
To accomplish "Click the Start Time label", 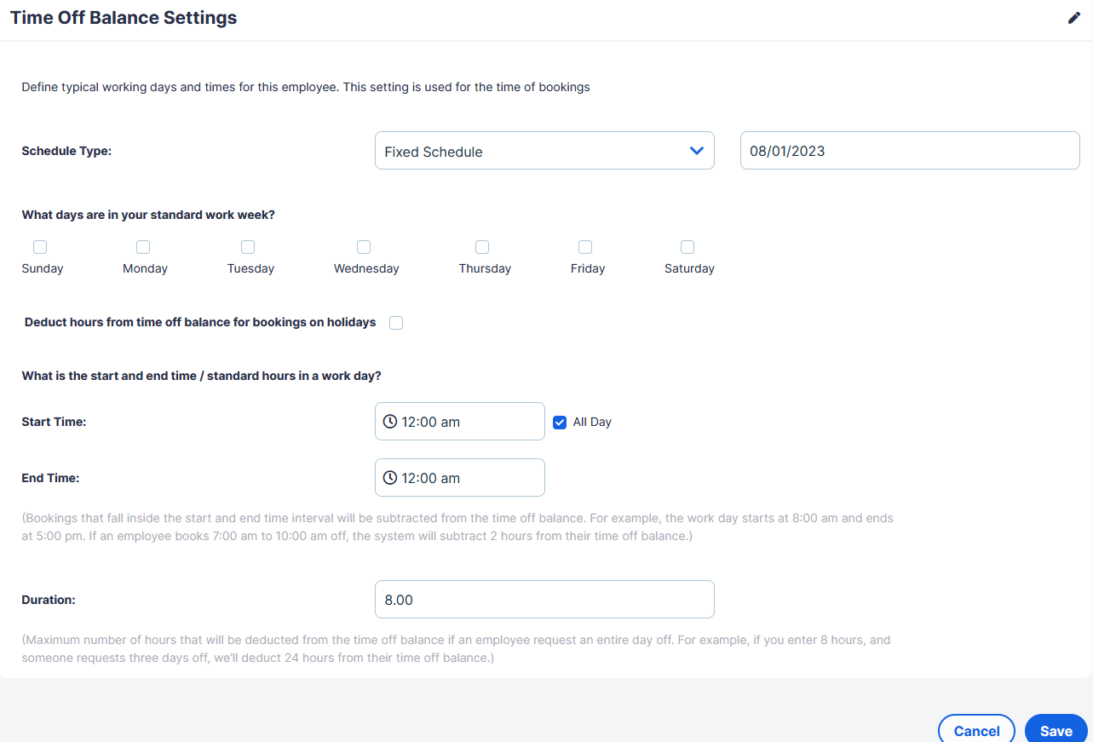I will (x=54, y=422).
